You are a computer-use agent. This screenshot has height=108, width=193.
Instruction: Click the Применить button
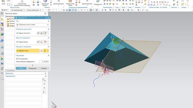click(x=33, y=68)
